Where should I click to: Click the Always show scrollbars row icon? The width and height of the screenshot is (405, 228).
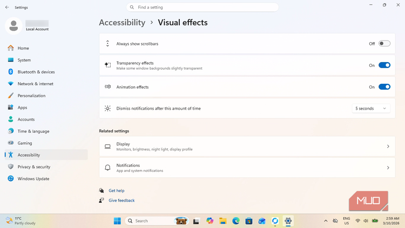tap(107, 43)
